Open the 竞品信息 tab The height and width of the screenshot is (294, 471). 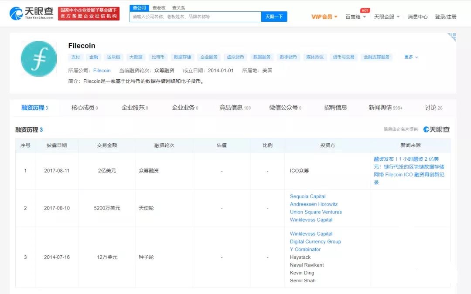click(235, 108)
